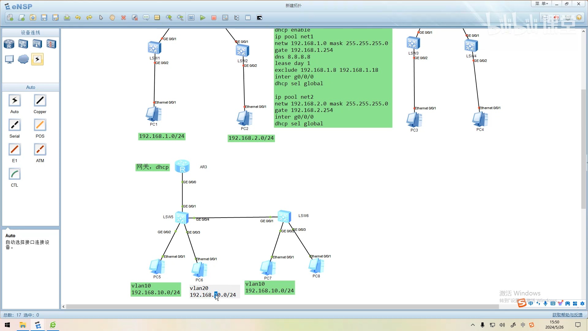
Task: Open the 菜单 dropdown menu
Action: [x=541, y=4]
